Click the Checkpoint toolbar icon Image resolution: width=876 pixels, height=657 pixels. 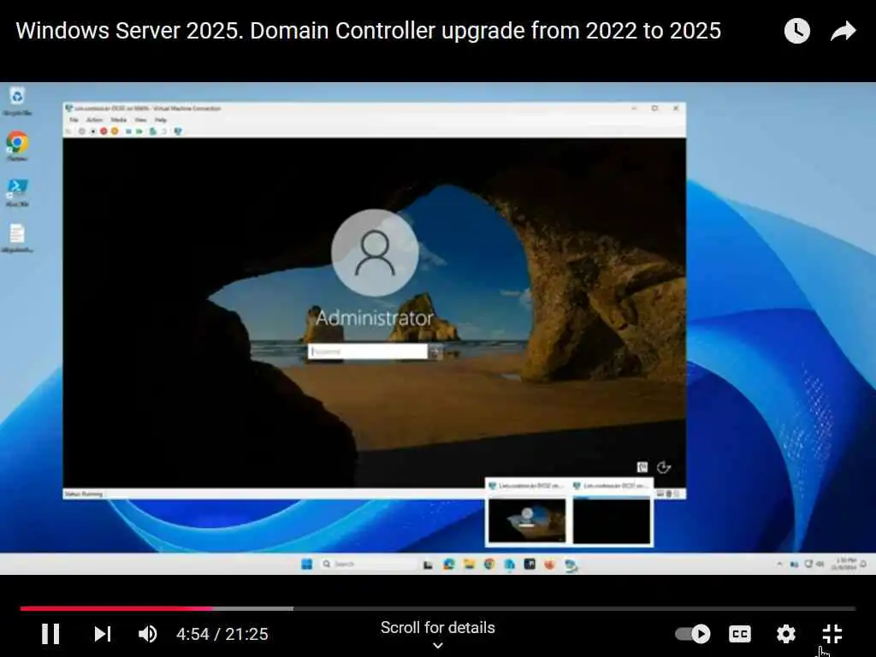[152, 131]
